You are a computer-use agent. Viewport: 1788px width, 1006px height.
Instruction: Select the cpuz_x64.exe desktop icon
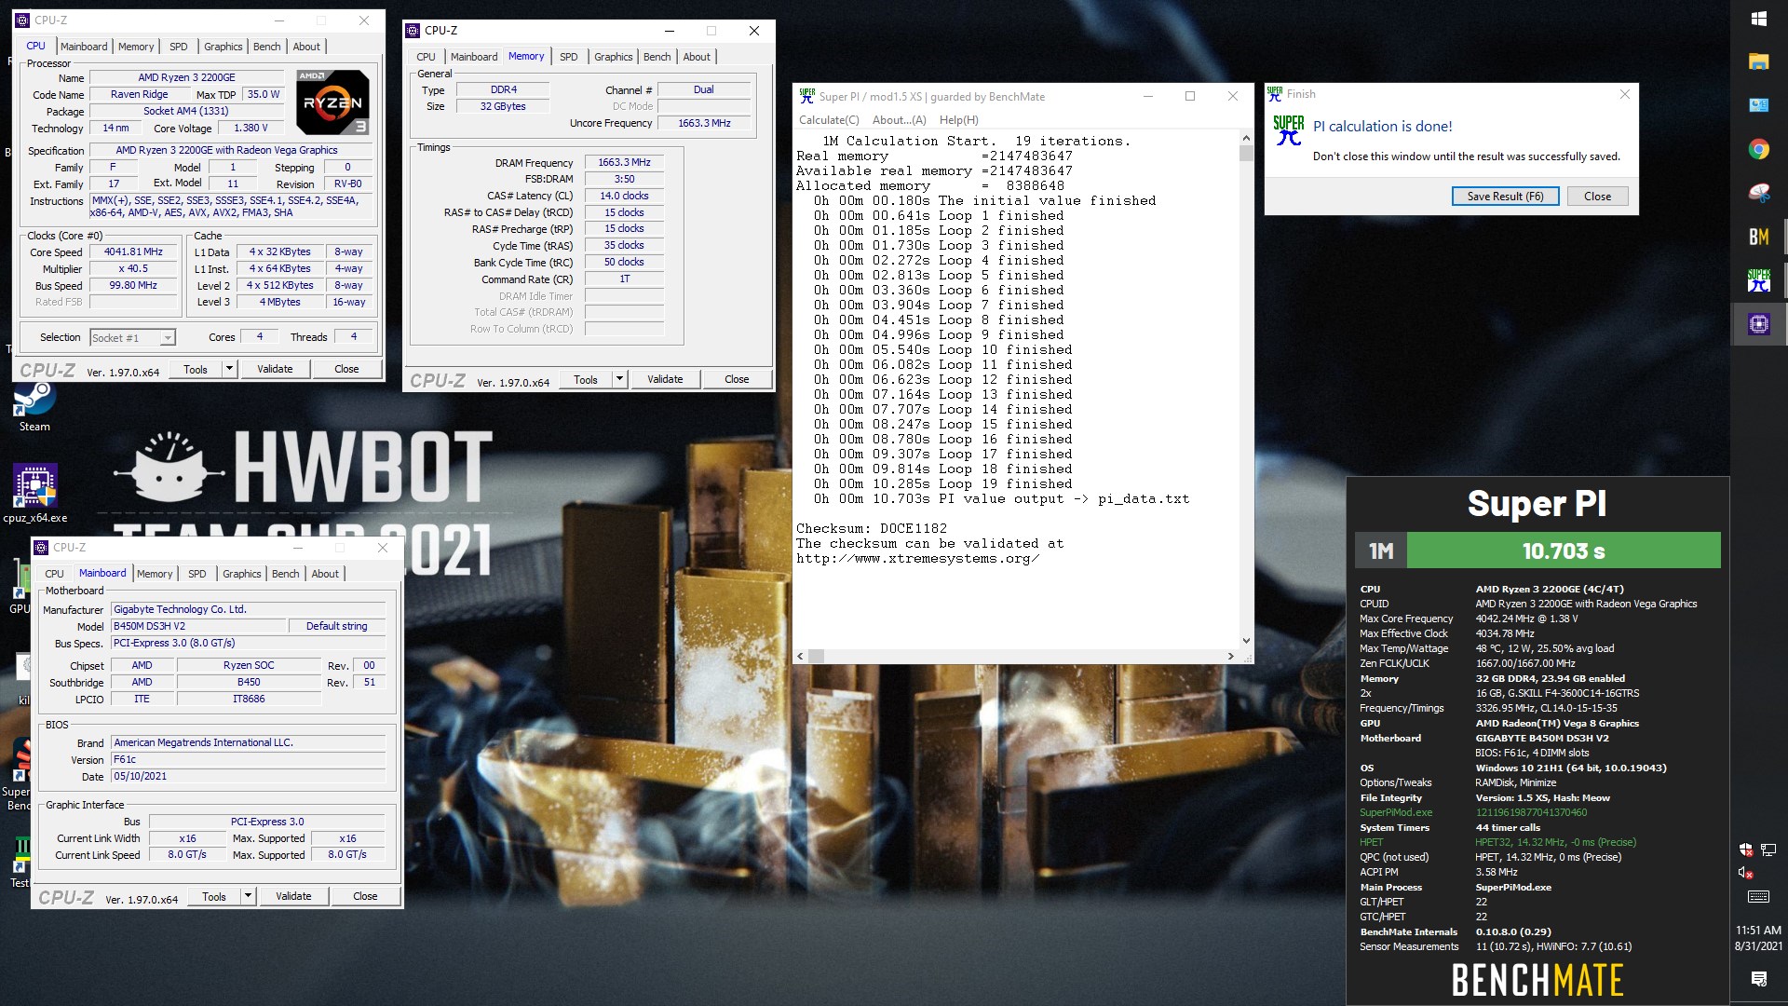[34, 494]
